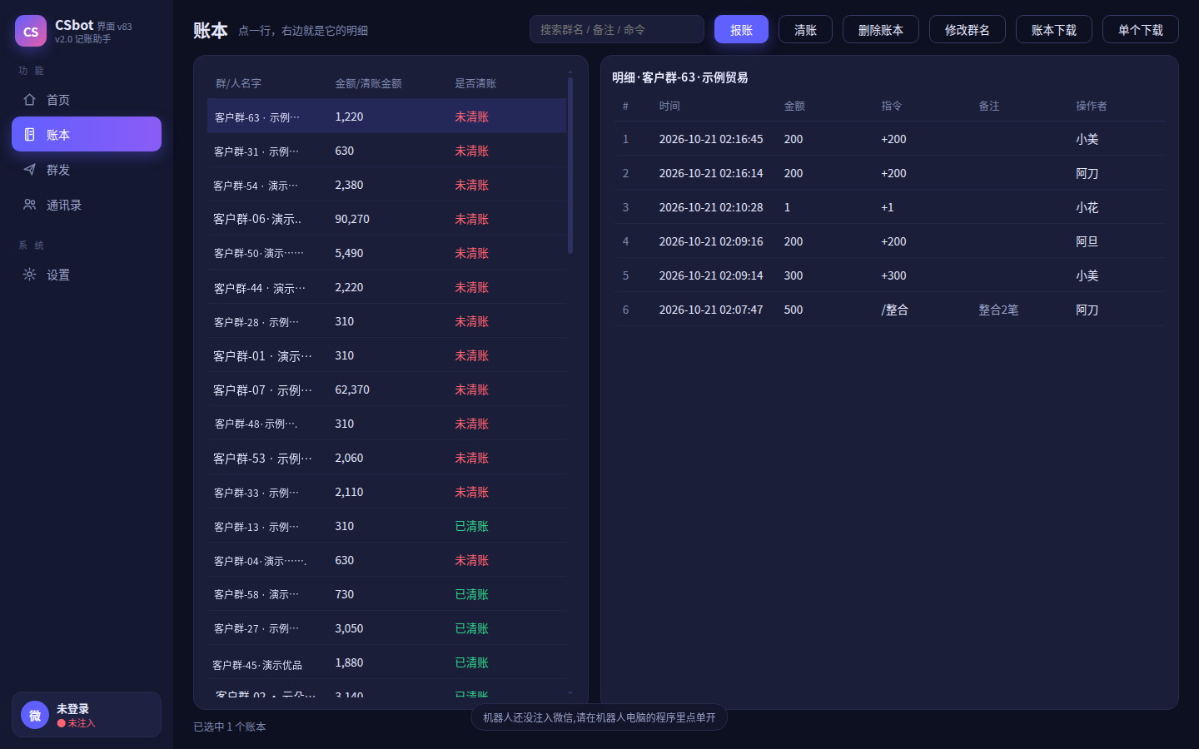The width and height of the screenshot is (1199, 749).
Task: Click the 单个下载 button
Action: click(x=1141, y=29)
